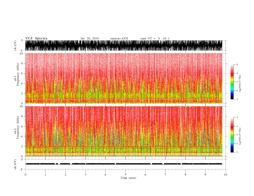The image size is (254, 196).
Task: Click the time axis tick label "10"
Action: coord(225,175)
